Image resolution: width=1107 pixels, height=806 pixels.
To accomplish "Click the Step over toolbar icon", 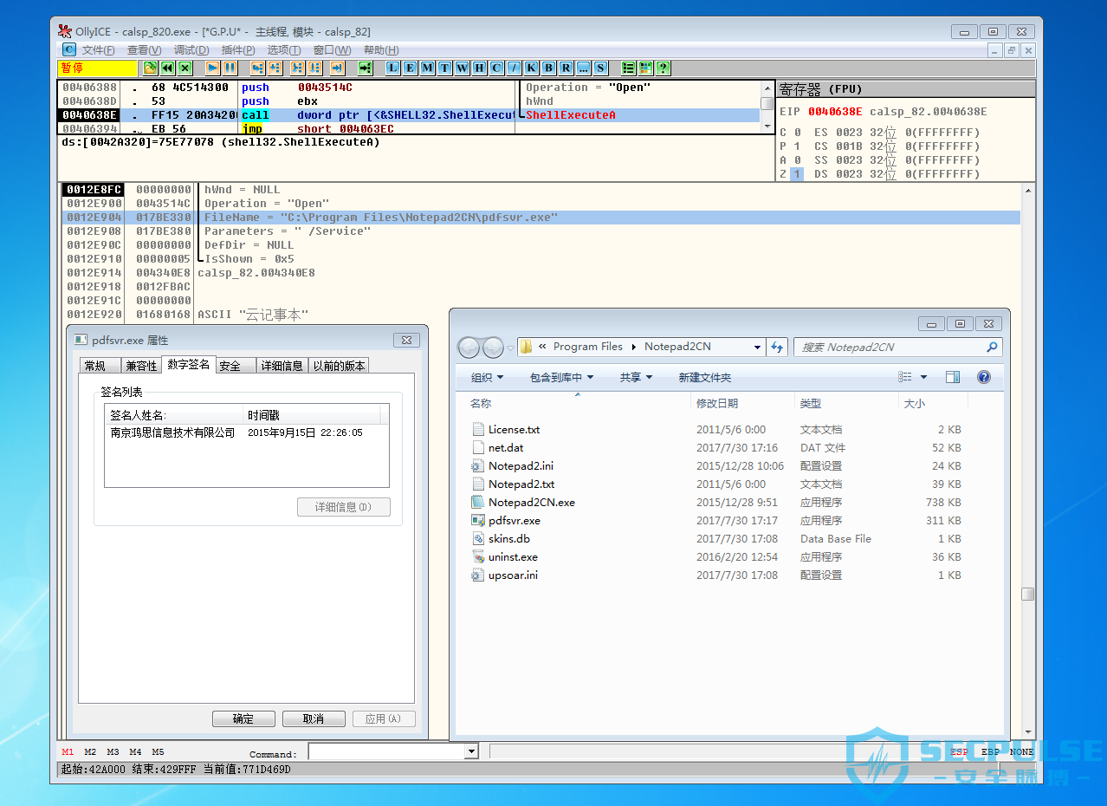I will pos(275,68).
